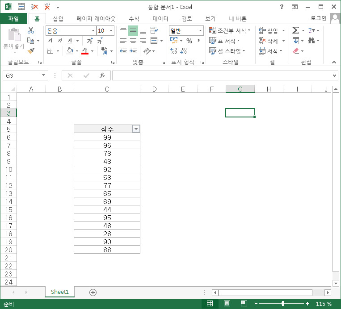Image resolution: width=341 pixels, height=309 pixels.
Task: Decrease decimal places icon
Action: tap(184, 51)
